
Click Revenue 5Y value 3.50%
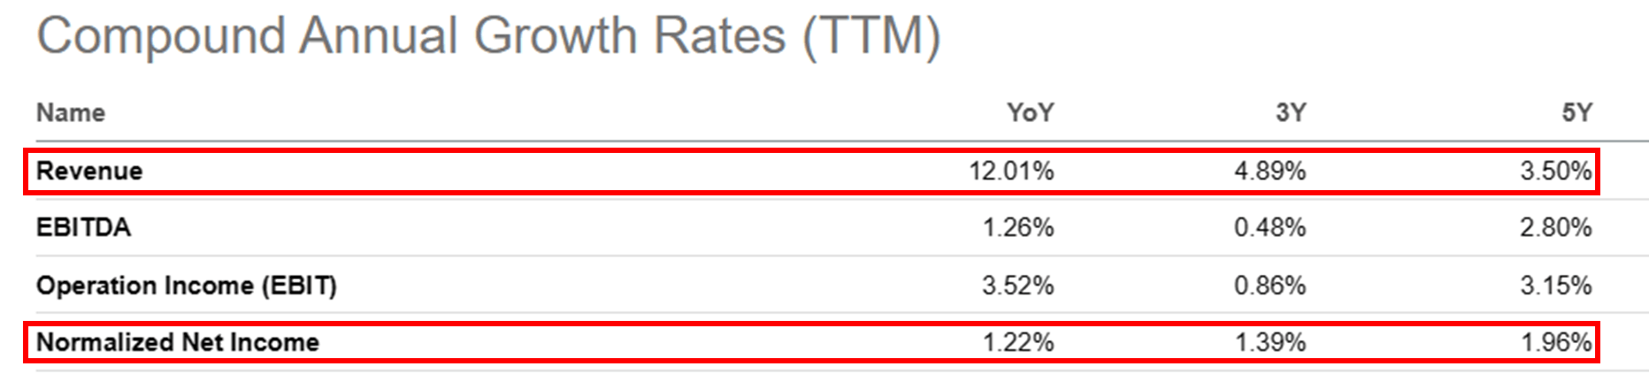[x=1556, y=171]
